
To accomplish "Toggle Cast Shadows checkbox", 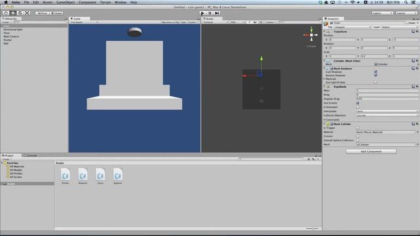I will (375, 72).
